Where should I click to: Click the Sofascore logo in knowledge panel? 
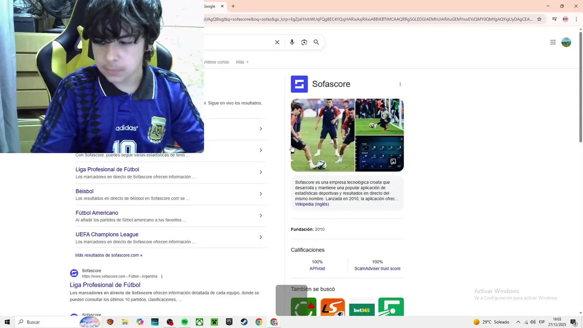[x=299, y=84]
